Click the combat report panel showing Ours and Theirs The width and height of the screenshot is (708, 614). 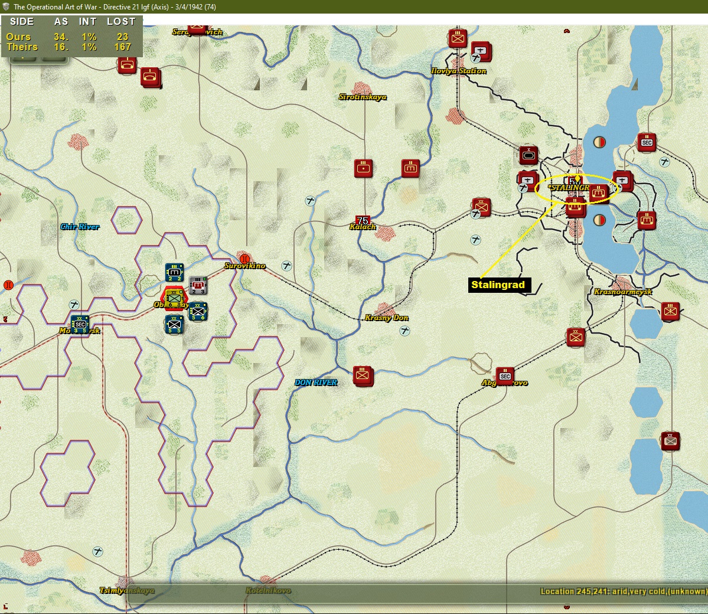[x=72, y=36]
